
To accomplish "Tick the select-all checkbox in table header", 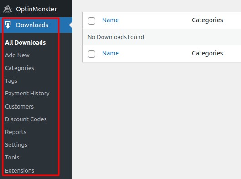I will click(x=92, y=21).
